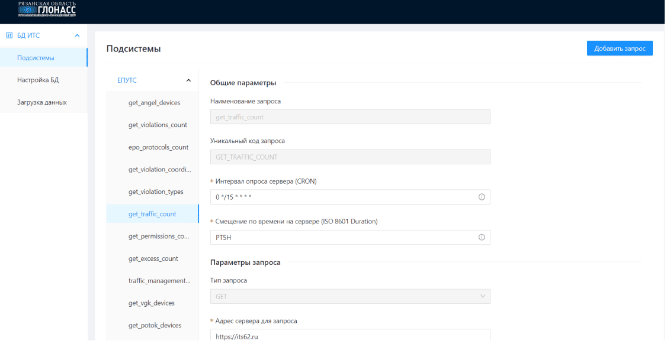Collapse the БД ИТС sidebar section
The width and height of the screenshot is (667, 347).
77,35
